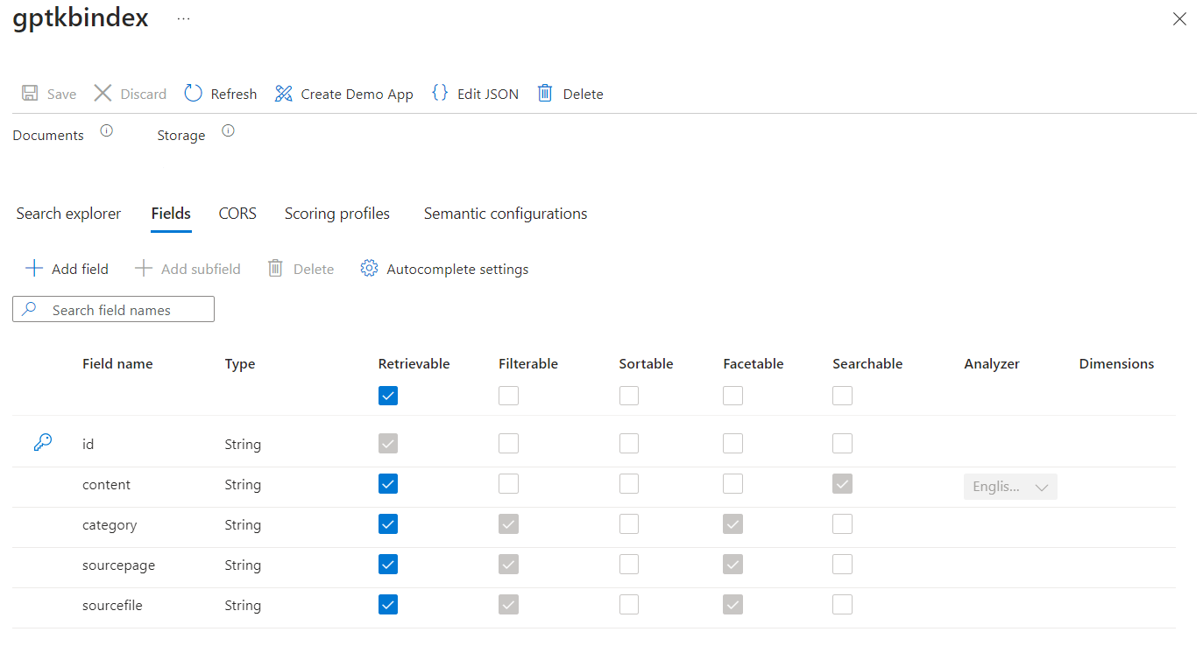Click inside the Search field names box

pyautogui.click(x=113, y=309)
